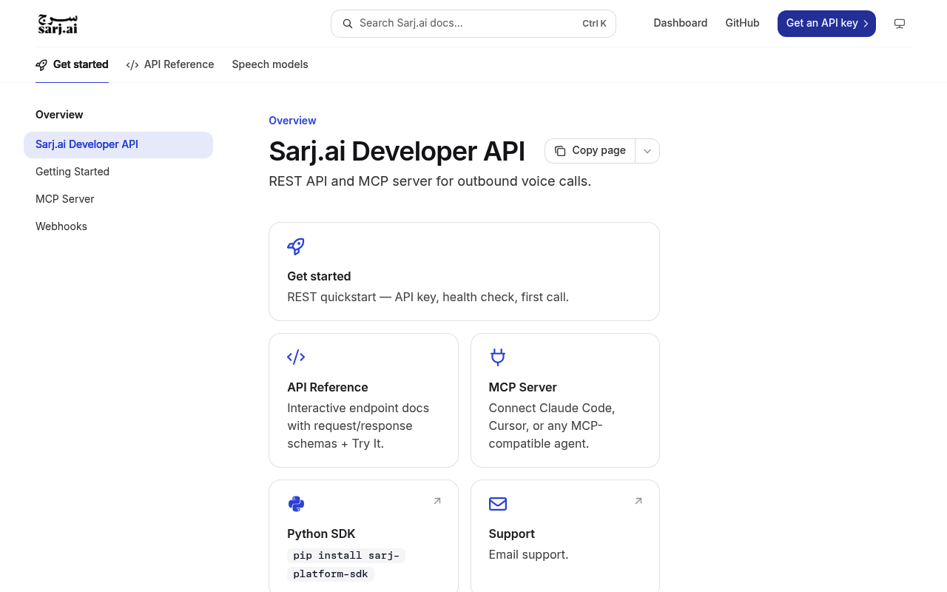Click the code brackets icon in API Reference tab
The height and width of the screenshot is (592, 947).
(132, 65)
